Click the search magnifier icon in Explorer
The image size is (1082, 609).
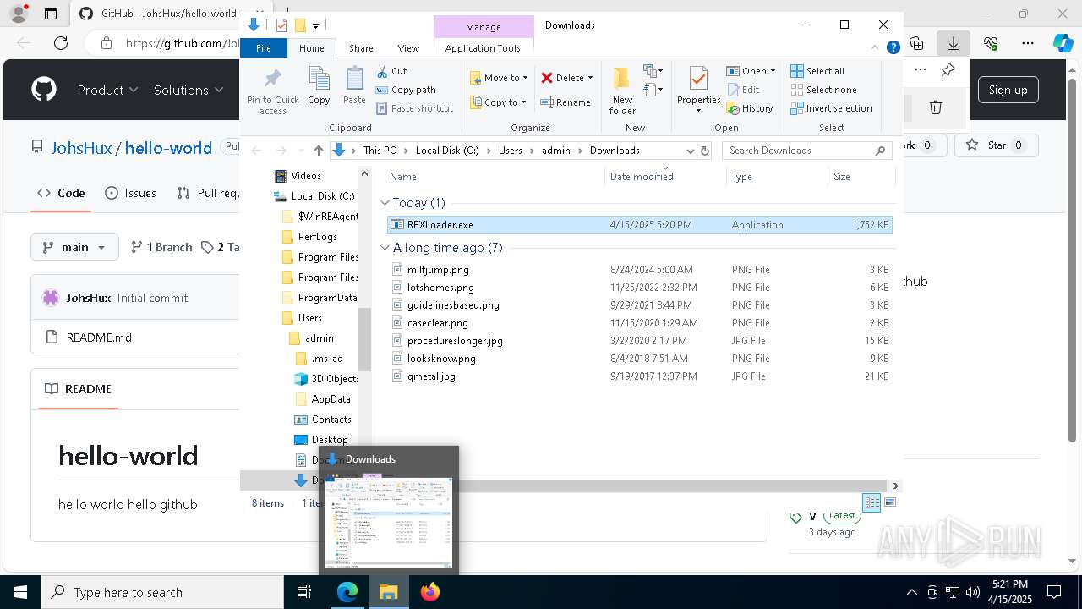pyautogui.click(x=880, y=151)
